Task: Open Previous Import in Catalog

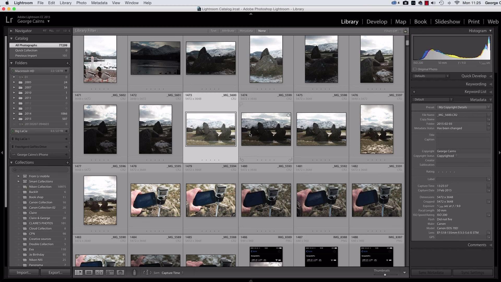Action: (x=39, y=56)
